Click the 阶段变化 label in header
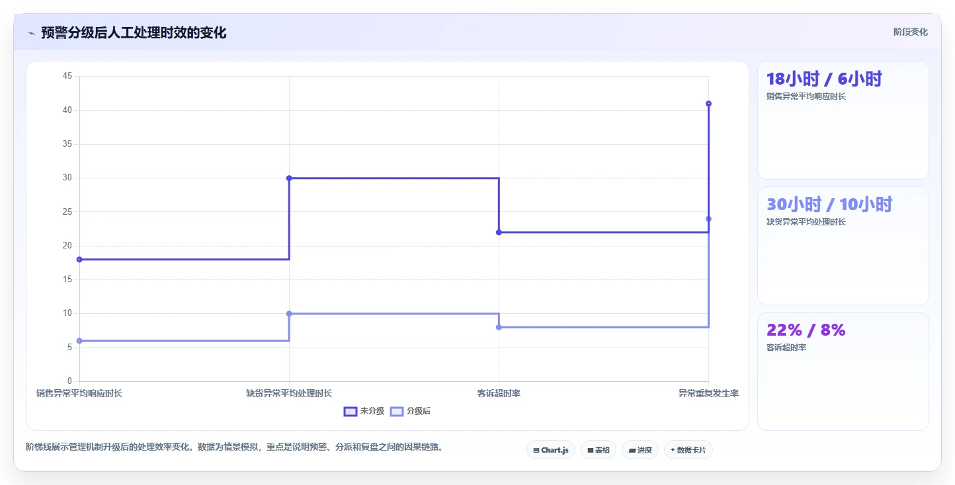This screenshot has height=485, width=955. [x=911, y=32]
